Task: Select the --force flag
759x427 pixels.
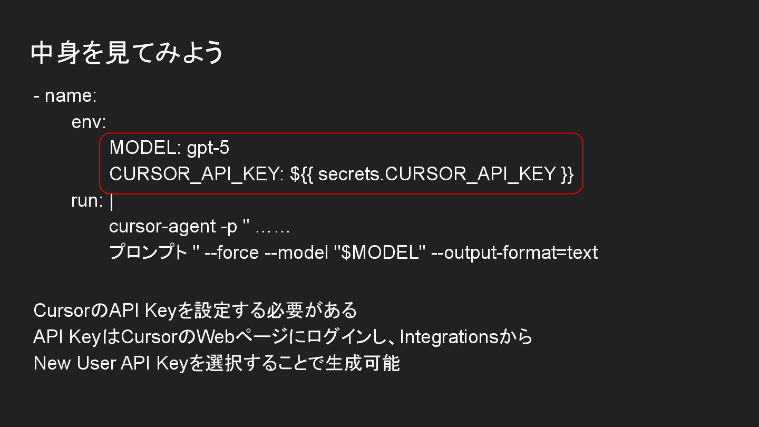Action: [231, 253]
